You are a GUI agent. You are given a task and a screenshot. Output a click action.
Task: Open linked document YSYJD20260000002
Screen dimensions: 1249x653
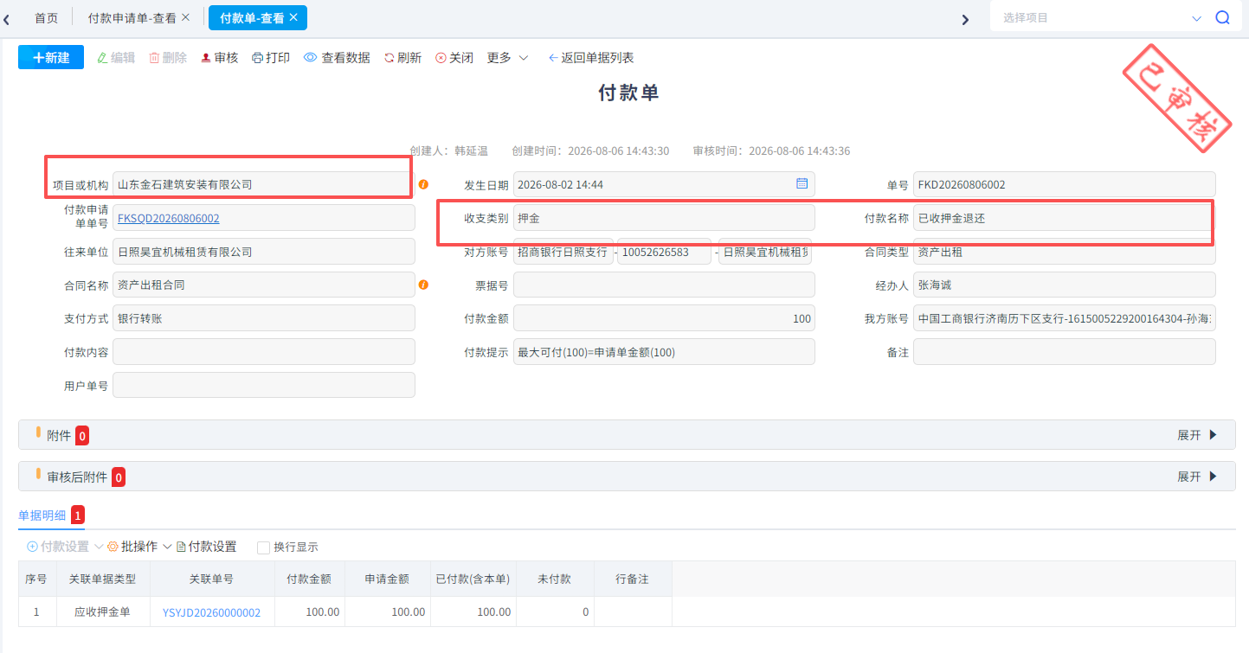(211, 612)
